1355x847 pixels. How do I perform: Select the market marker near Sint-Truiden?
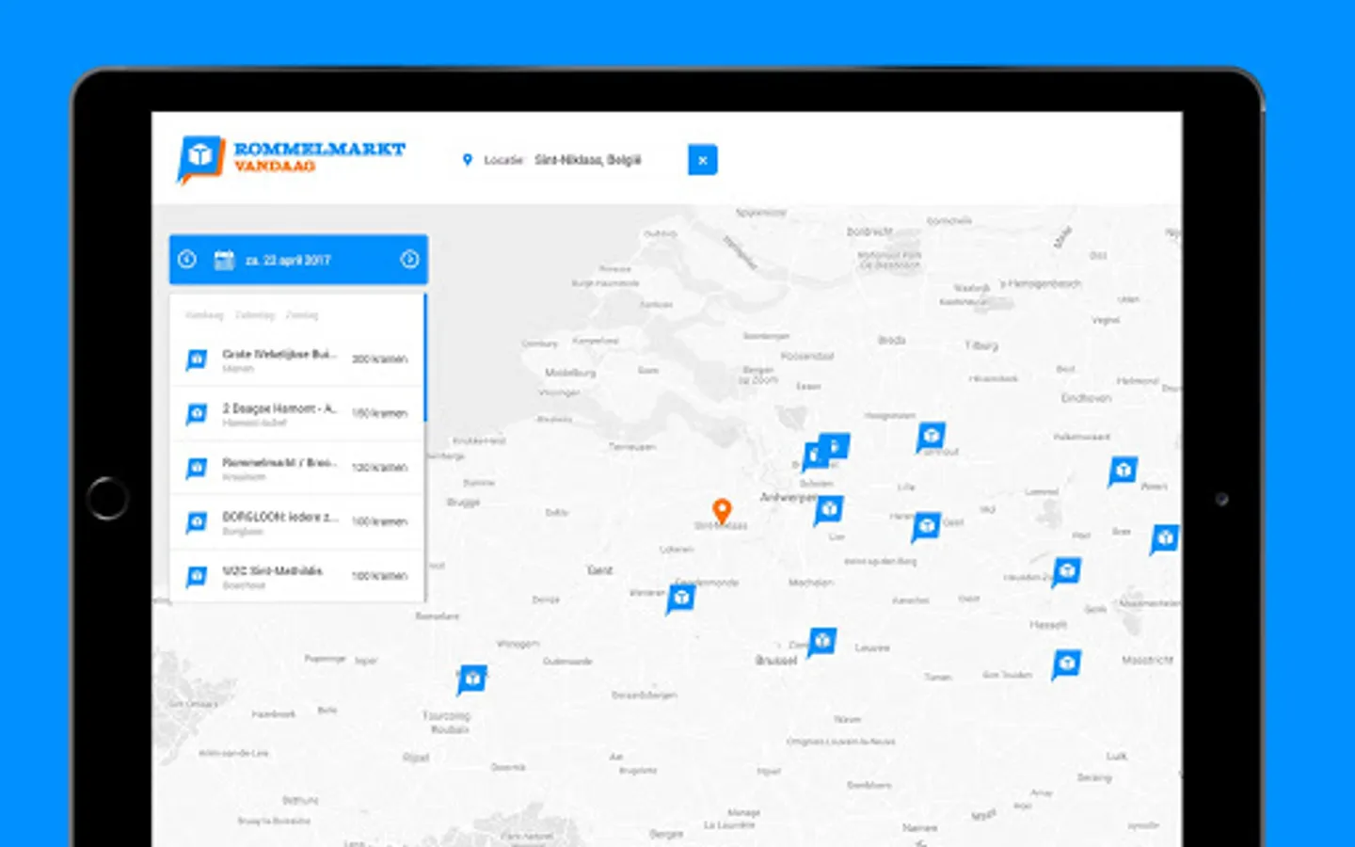point(1065,663)
